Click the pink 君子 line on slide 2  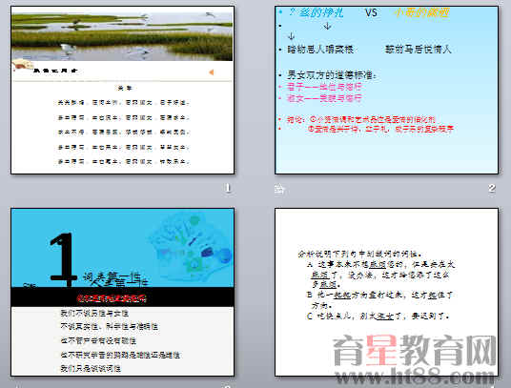pyautogui.click(x=324, y=87)
